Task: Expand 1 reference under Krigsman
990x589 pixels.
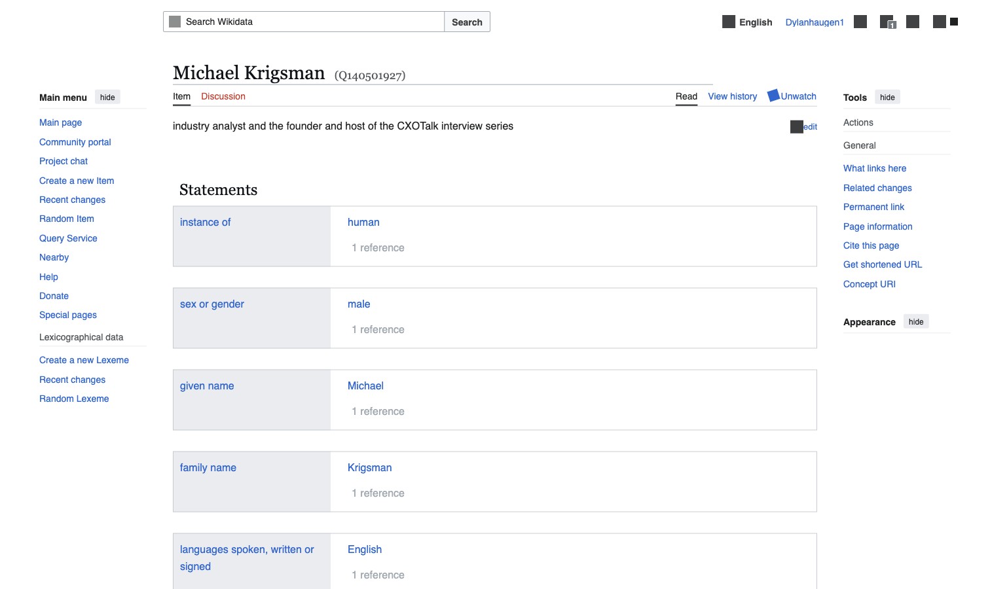Action: coord(378,493)
